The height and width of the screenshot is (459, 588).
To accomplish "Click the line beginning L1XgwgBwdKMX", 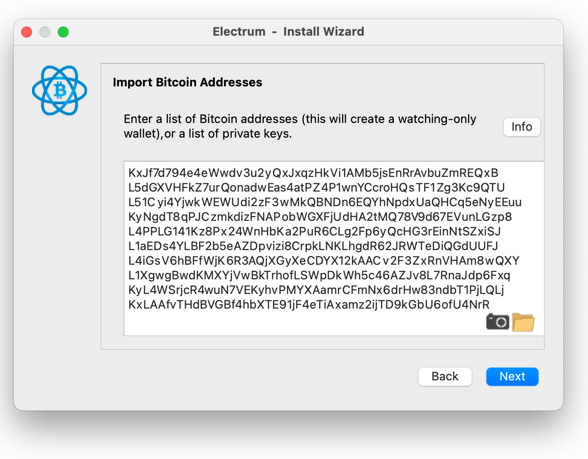I will 319,275.
